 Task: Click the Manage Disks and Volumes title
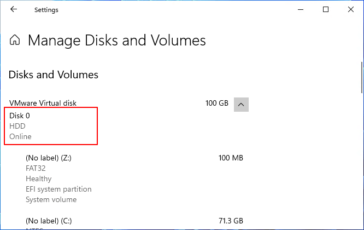click(116, 41)
